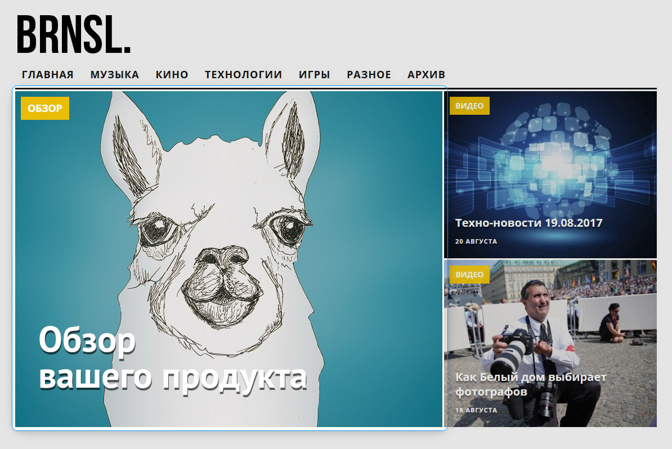Select КИНО in the navigation bar
Screen dimensions: 672x449
(x=172, y=75)
